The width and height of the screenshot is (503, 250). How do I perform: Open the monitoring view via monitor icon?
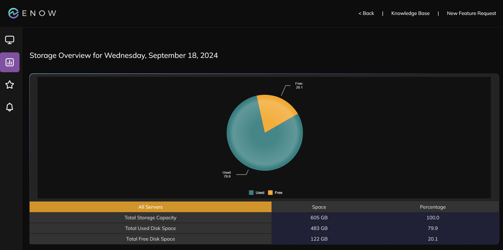click(10, 39)
